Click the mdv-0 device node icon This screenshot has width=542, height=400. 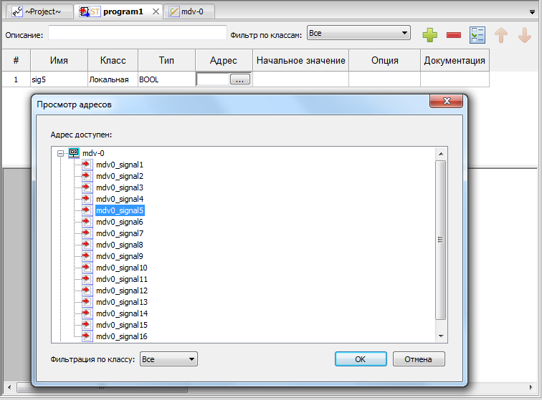pos(74,153)
